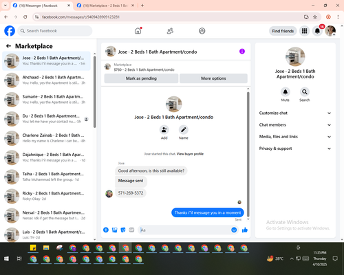Search in conversation magnifier icon
The height and width of the screenshot is (275, 344).
tap(305, 92)
